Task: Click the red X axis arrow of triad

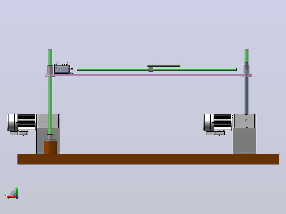Action: (11, 197)
